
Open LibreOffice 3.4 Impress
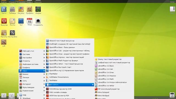[x=114, y=76]
